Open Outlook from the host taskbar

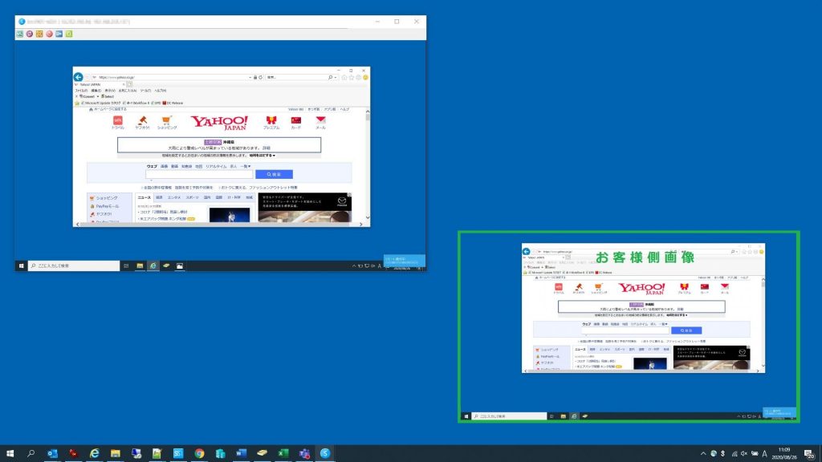click(52, 453)
